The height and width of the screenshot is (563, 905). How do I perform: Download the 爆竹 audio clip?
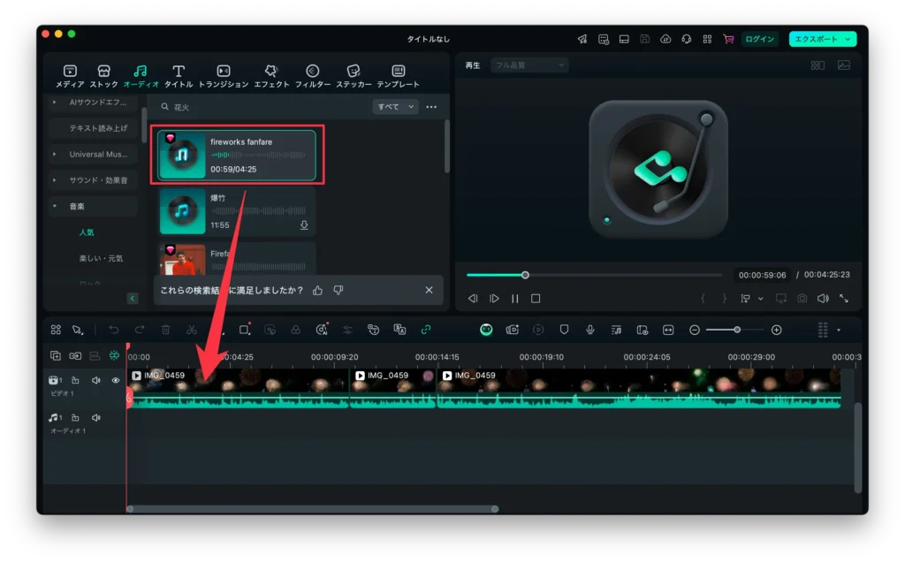[304, 225]
